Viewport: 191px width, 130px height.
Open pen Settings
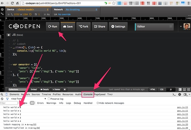[118, 26]
